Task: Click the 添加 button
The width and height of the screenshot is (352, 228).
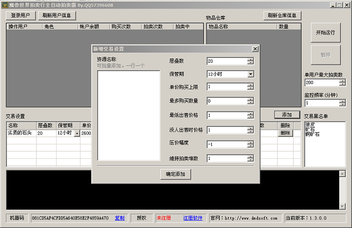Action: pyautogui.click(x=287, y=115)
